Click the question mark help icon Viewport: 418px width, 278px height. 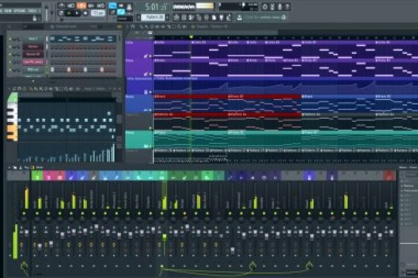[x=287, y=6]
